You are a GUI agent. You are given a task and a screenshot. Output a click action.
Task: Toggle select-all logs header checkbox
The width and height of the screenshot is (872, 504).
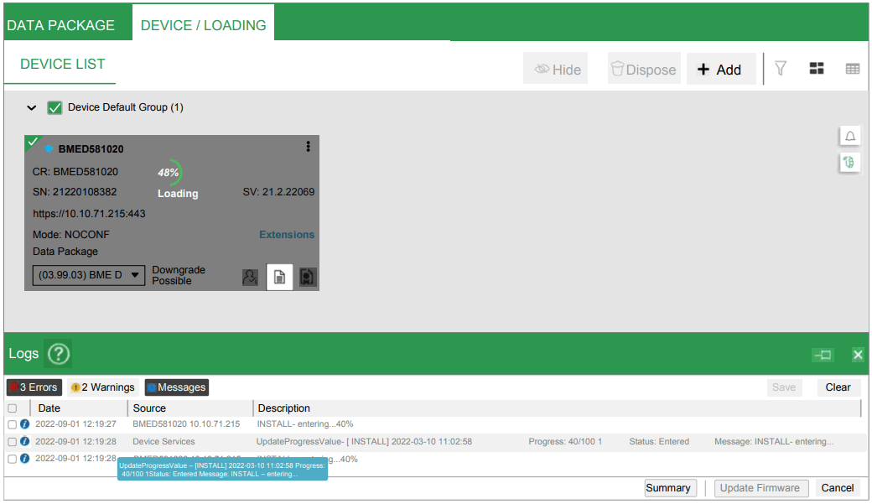[x=13, y=408]
